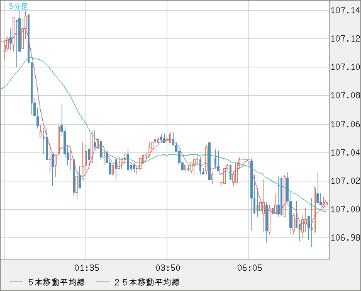This screenshot has height=291, width=361.
Task: Click the green 25-bar moving average legend line
Action: [103, 282]
